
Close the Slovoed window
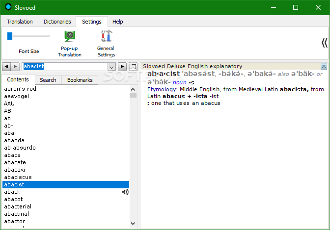click(x=318, y=7)
